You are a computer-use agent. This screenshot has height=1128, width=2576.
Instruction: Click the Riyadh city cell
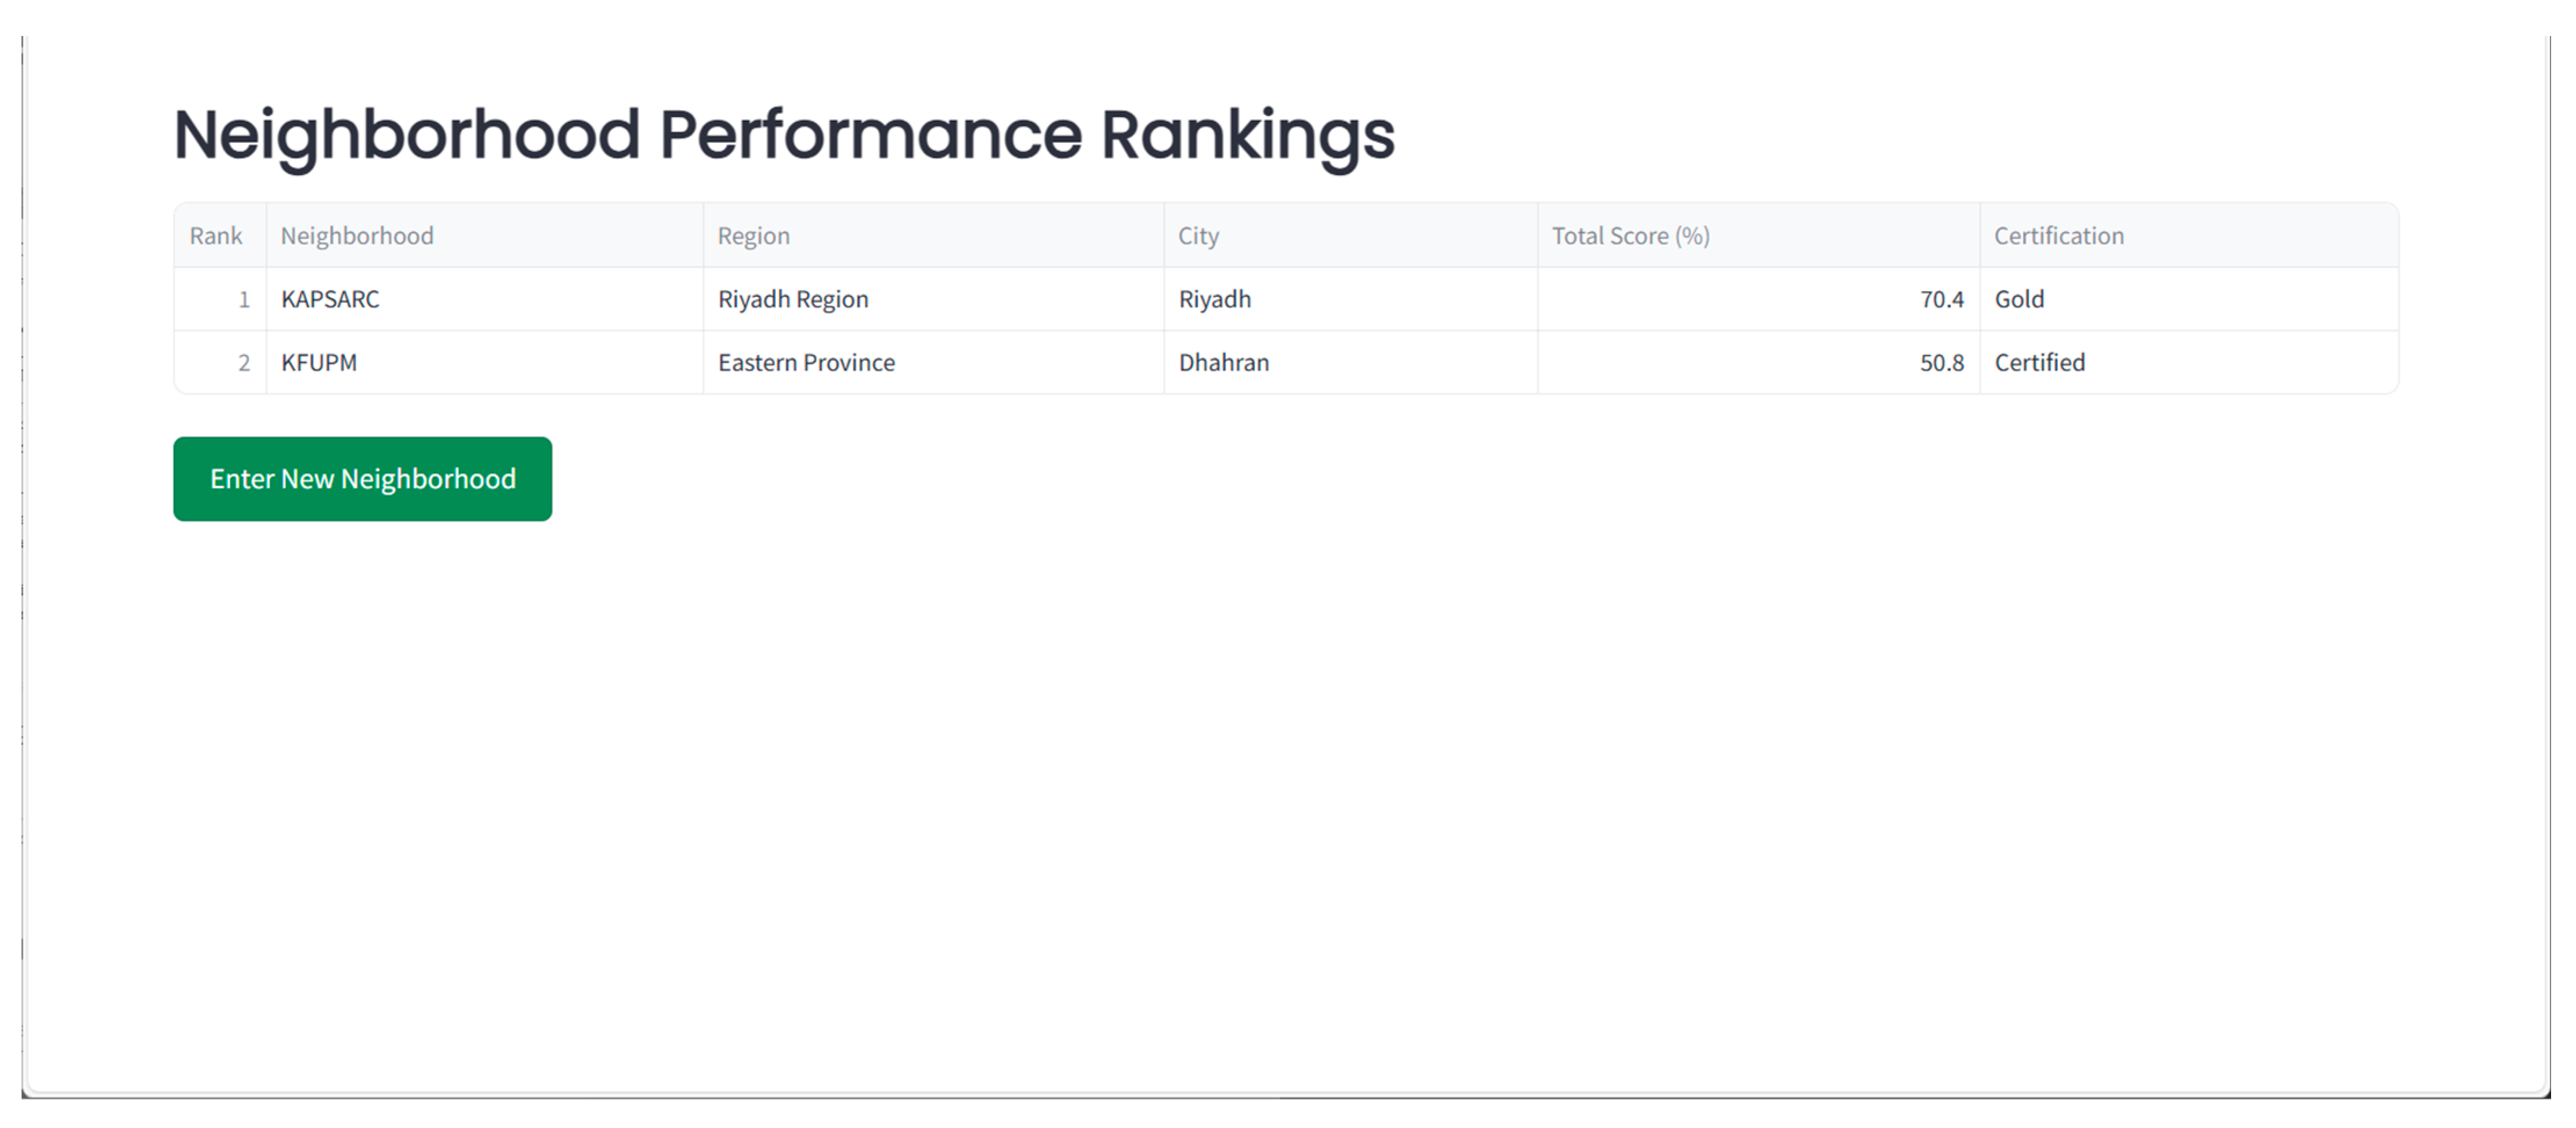[1214, 299]
